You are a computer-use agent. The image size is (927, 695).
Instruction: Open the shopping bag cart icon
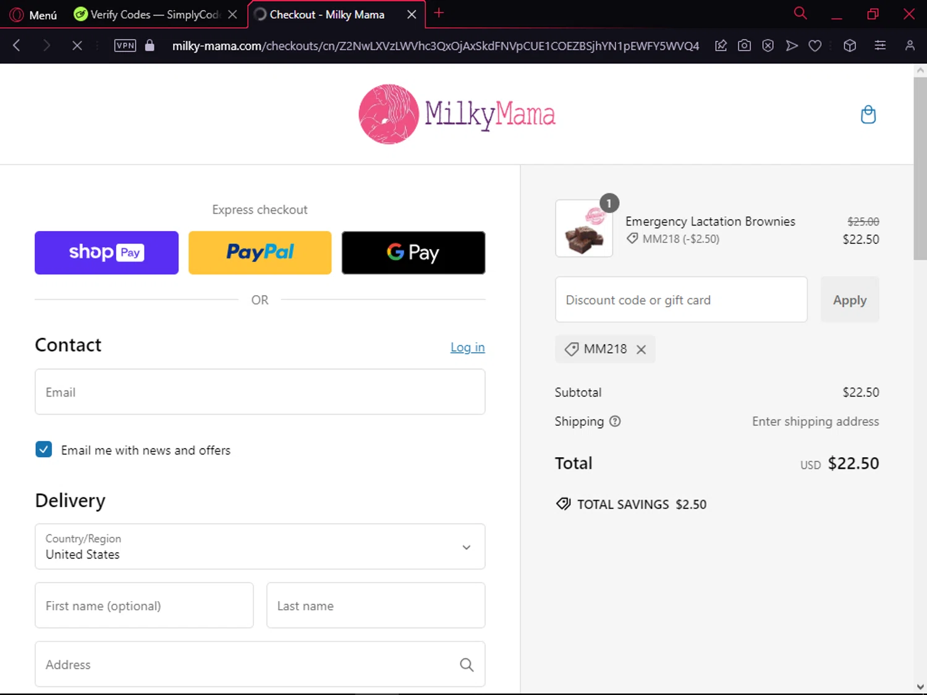tap(868, 114)
